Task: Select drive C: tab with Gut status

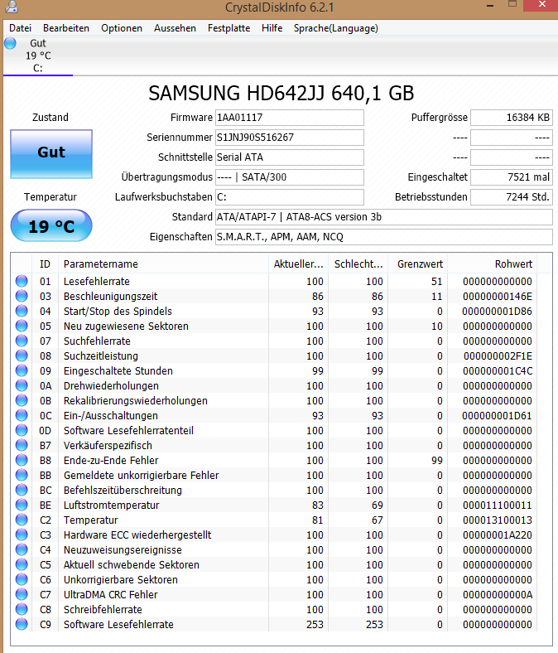Action: [38, 56]
